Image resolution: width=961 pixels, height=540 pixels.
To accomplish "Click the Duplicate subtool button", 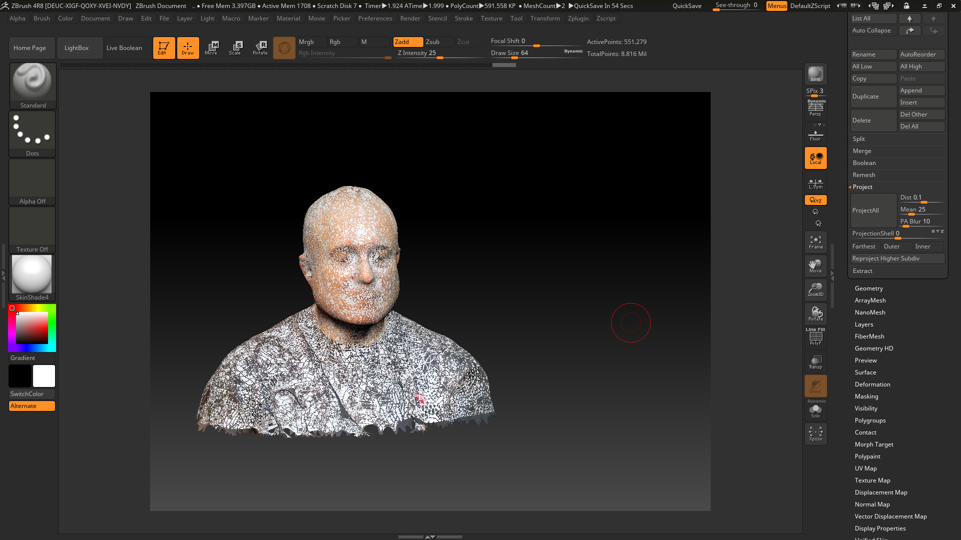I will coord(873,96).
